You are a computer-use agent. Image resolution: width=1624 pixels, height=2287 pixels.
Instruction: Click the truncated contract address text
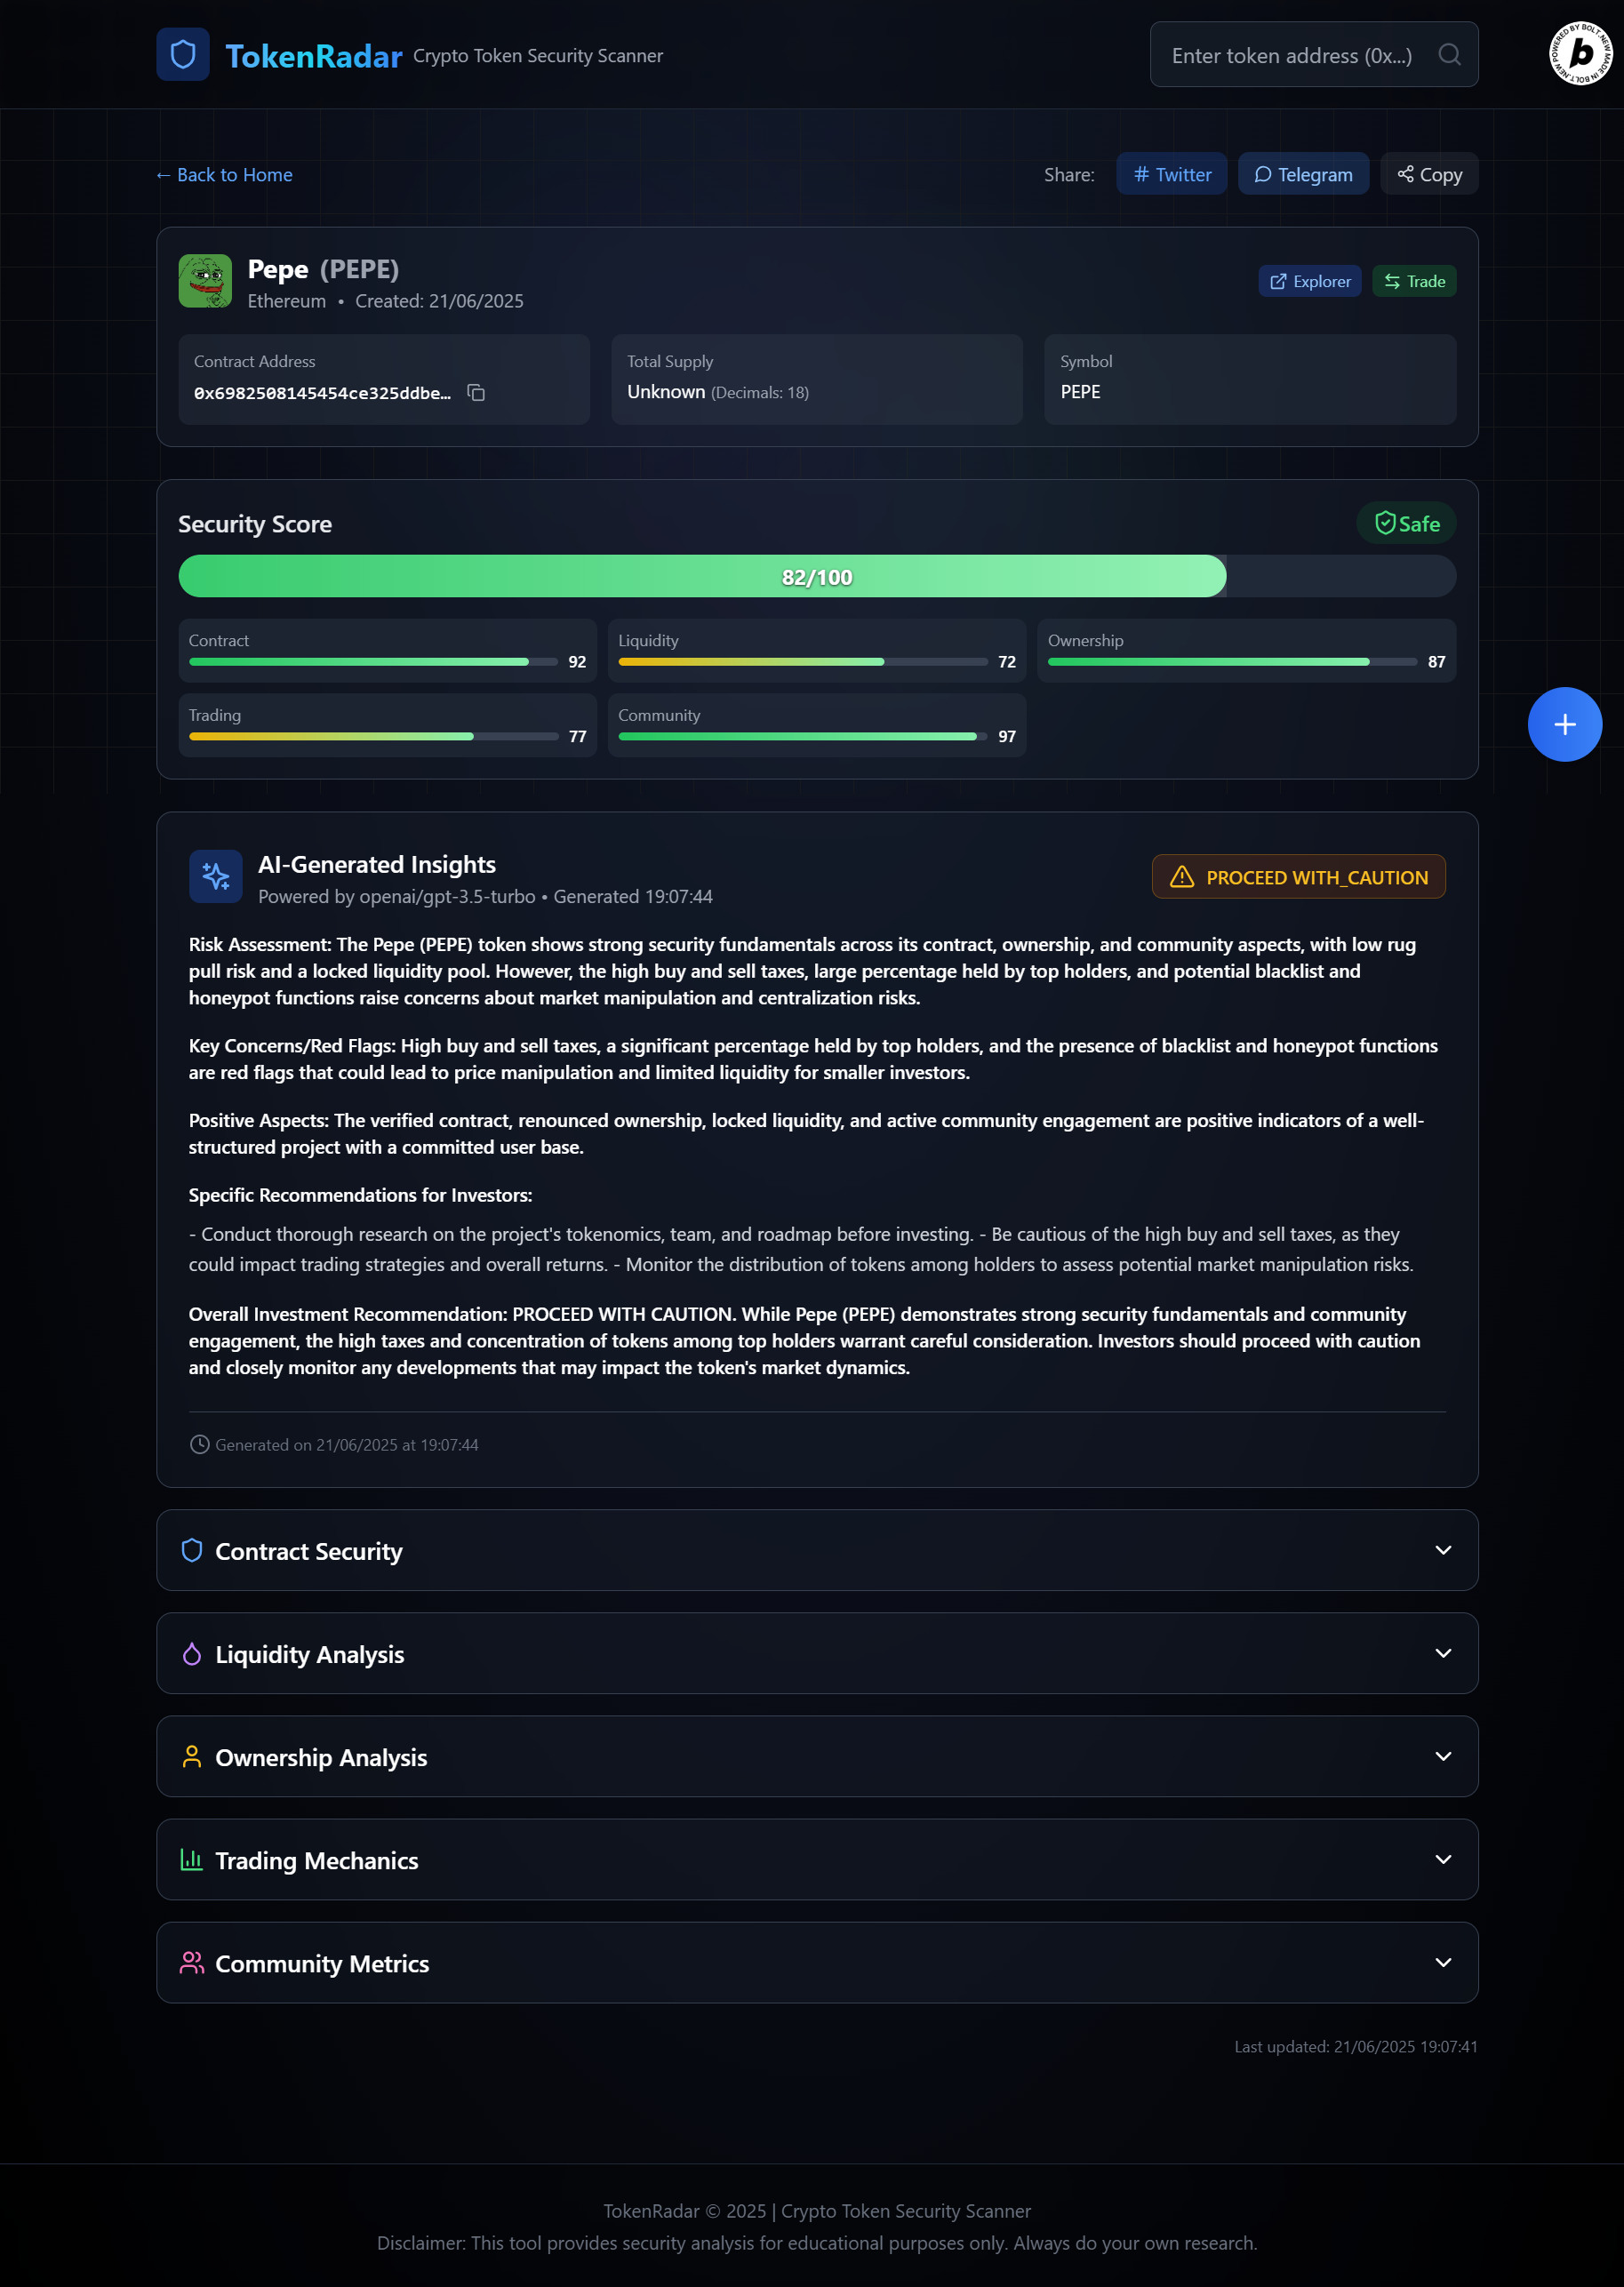point(322,393)
